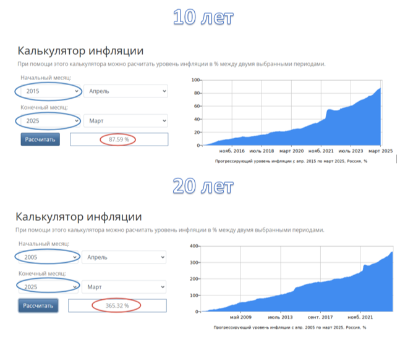Click 'июль 2023' axis label

point(351,151)
